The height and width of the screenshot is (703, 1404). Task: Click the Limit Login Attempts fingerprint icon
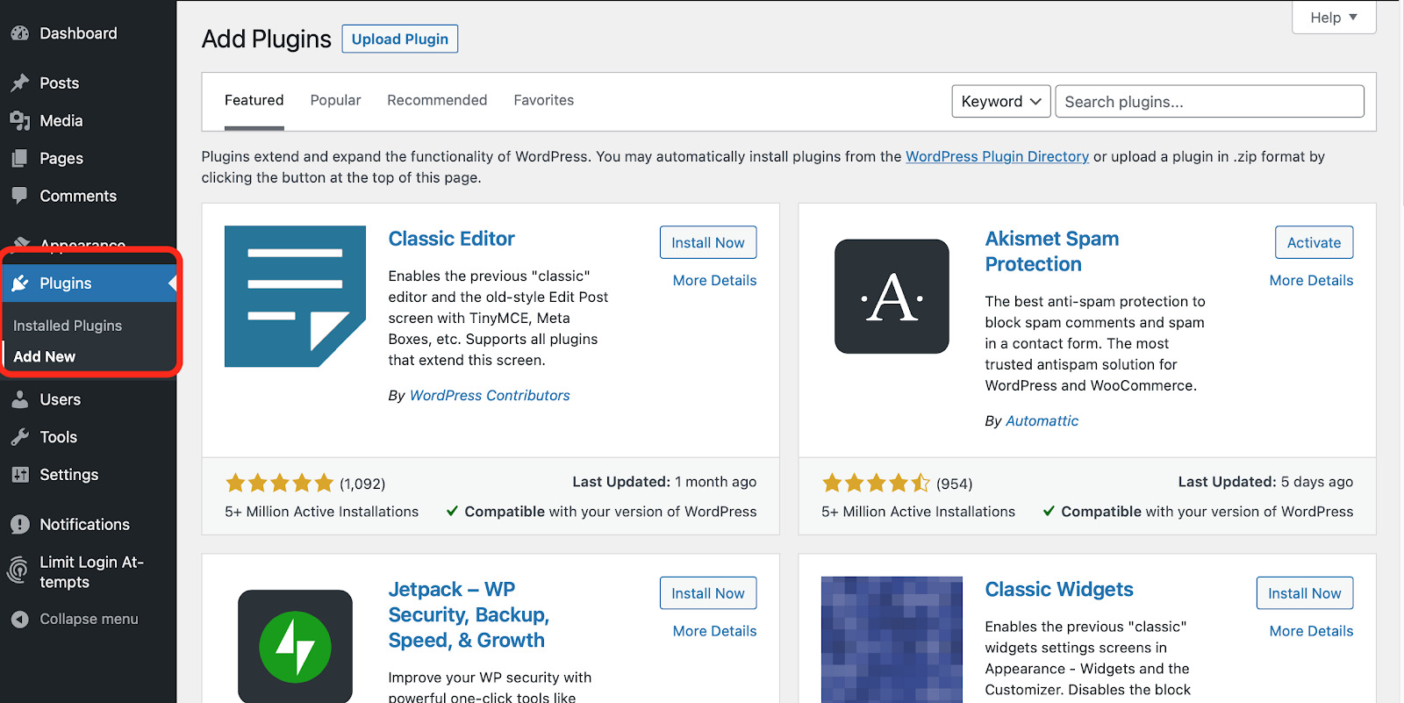pos(18,571)
